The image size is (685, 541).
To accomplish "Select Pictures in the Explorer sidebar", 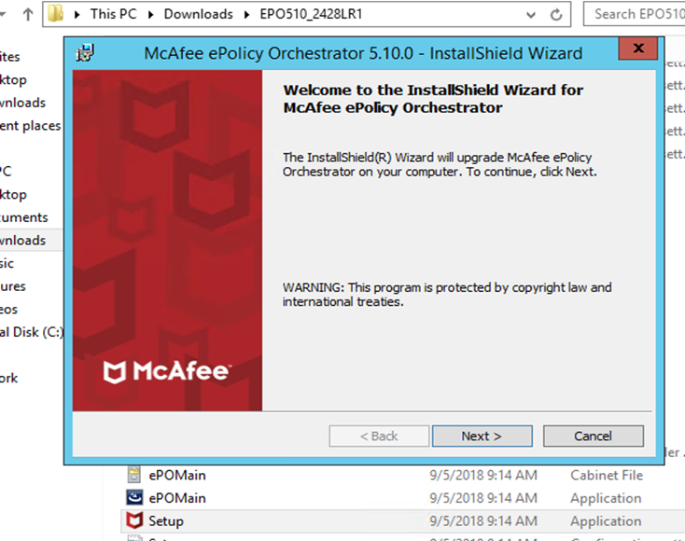I will tap(13, 286).
